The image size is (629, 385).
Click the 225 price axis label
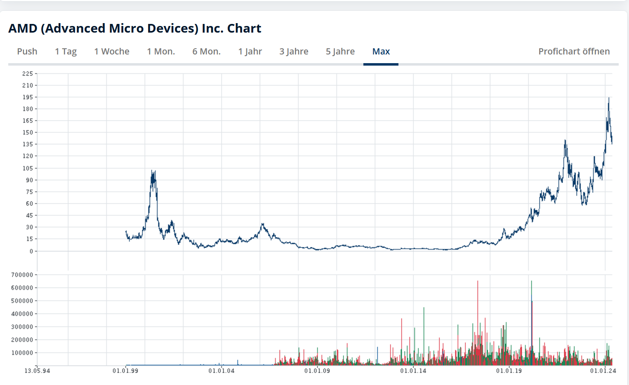click(x=28, y=73)
